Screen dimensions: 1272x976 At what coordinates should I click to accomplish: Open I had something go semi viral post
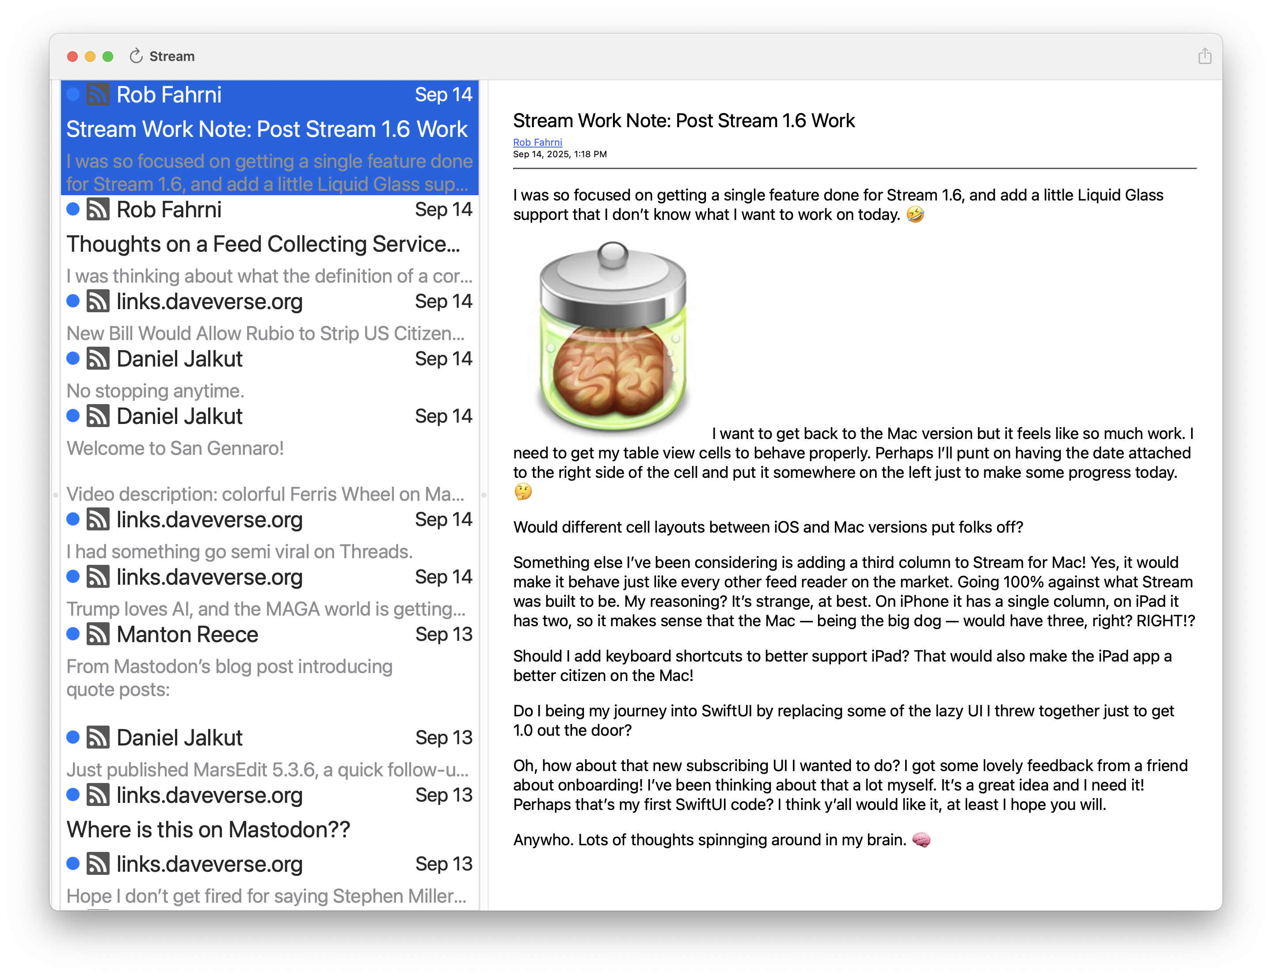coord(270,534)
